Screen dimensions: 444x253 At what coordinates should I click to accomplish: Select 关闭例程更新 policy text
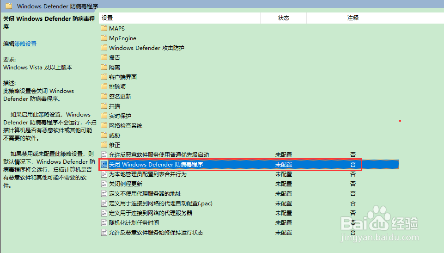pos(126,184)
